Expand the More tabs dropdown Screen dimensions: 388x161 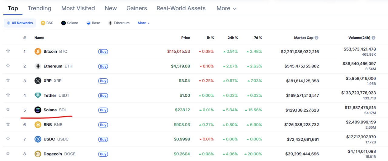point(226,8)
